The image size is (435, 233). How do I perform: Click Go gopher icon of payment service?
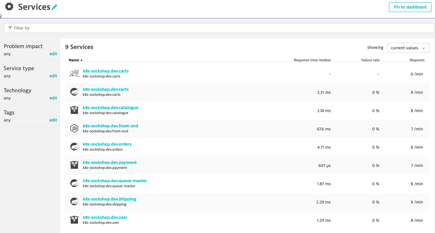point(74,165)
